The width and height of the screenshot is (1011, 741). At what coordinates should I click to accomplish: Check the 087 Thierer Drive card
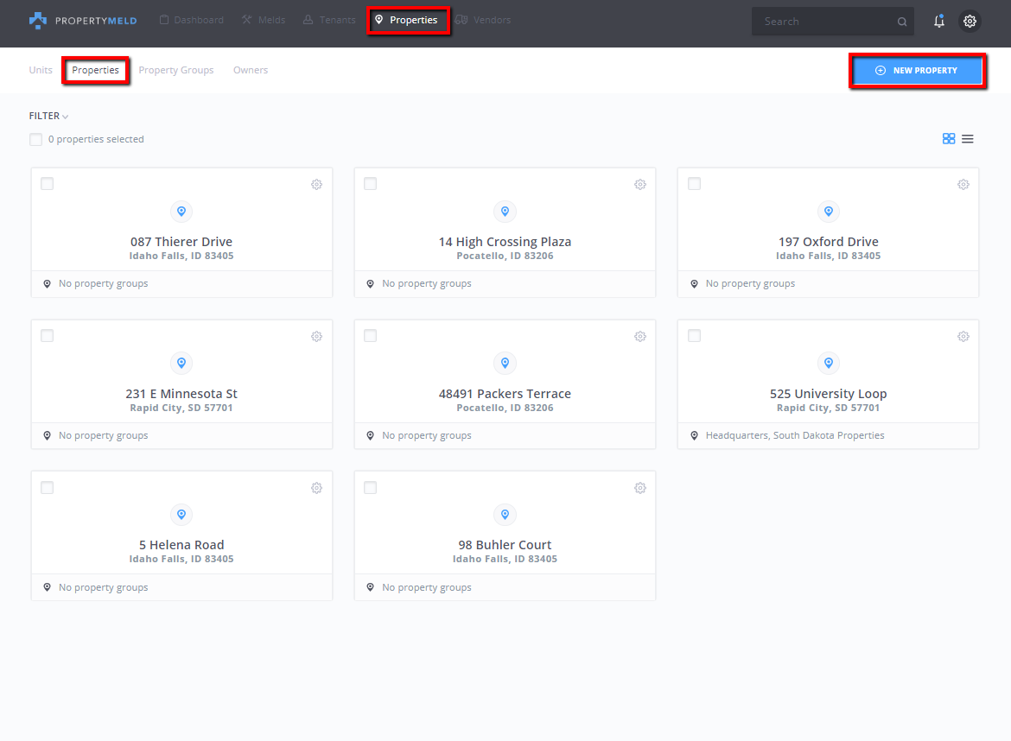pos(47,184)
